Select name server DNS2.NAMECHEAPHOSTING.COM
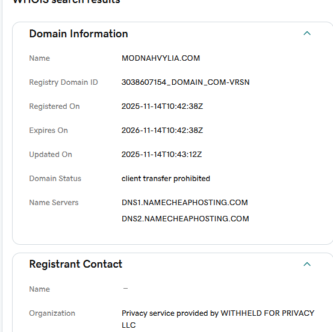Screen dimensions: 333x332 click(x=185, y=219)
